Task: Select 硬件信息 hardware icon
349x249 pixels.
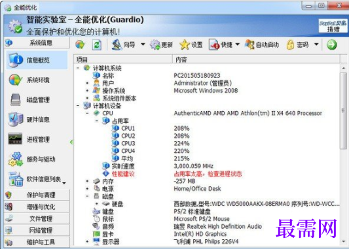Action: (16, 120)
